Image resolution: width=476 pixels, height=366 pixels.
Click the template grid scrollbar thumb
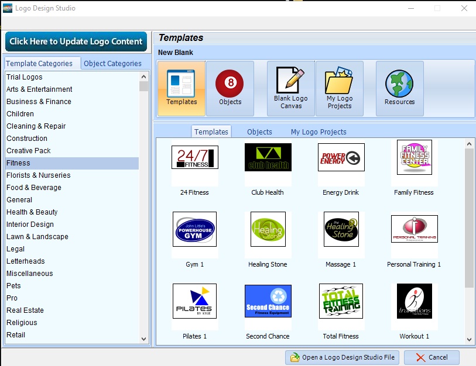pos(469,218)
